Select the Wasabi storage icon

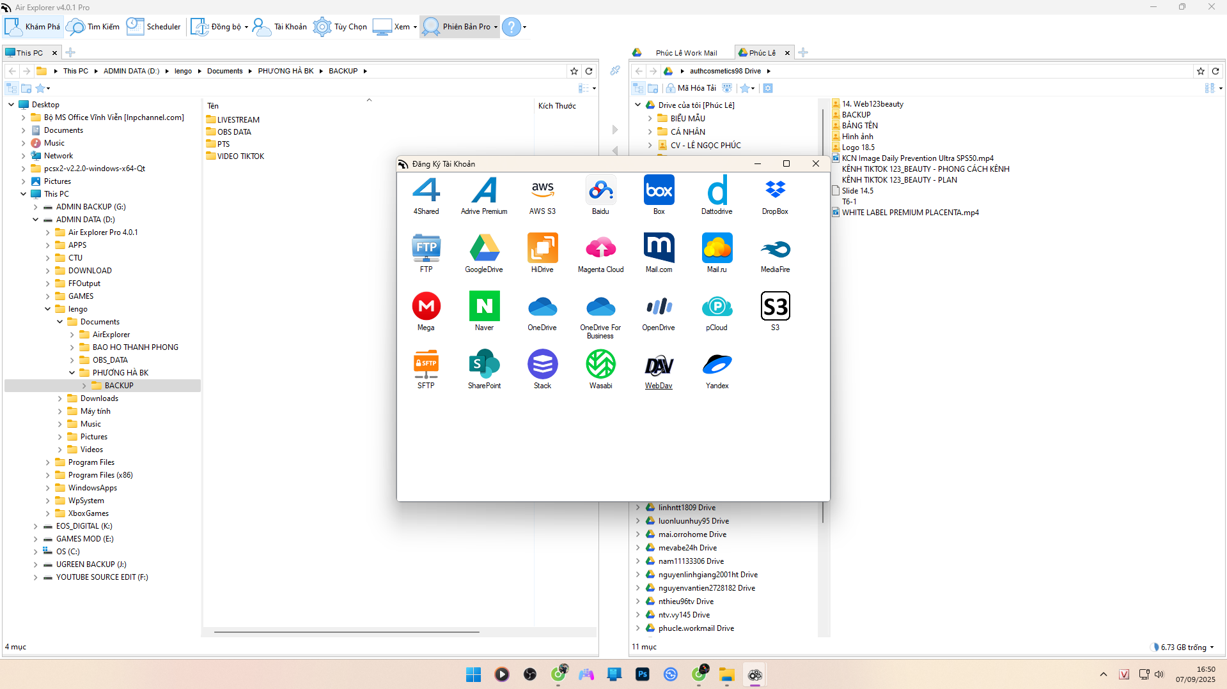600,365
